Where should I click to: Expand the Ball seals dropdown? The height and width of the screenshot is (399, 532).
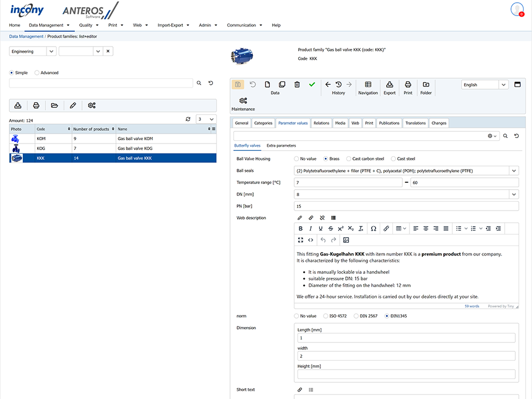click(514, 171)
